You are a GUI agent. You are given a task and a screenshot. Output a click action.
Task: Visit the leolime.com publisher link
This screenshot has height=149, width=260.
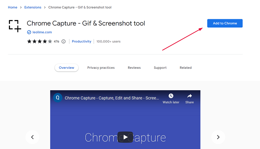42,32
